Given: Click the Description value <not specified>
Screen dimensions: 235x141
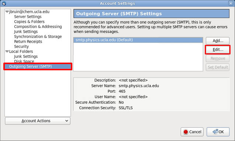Looking at the screenshot, I should [x=133, y=80].
